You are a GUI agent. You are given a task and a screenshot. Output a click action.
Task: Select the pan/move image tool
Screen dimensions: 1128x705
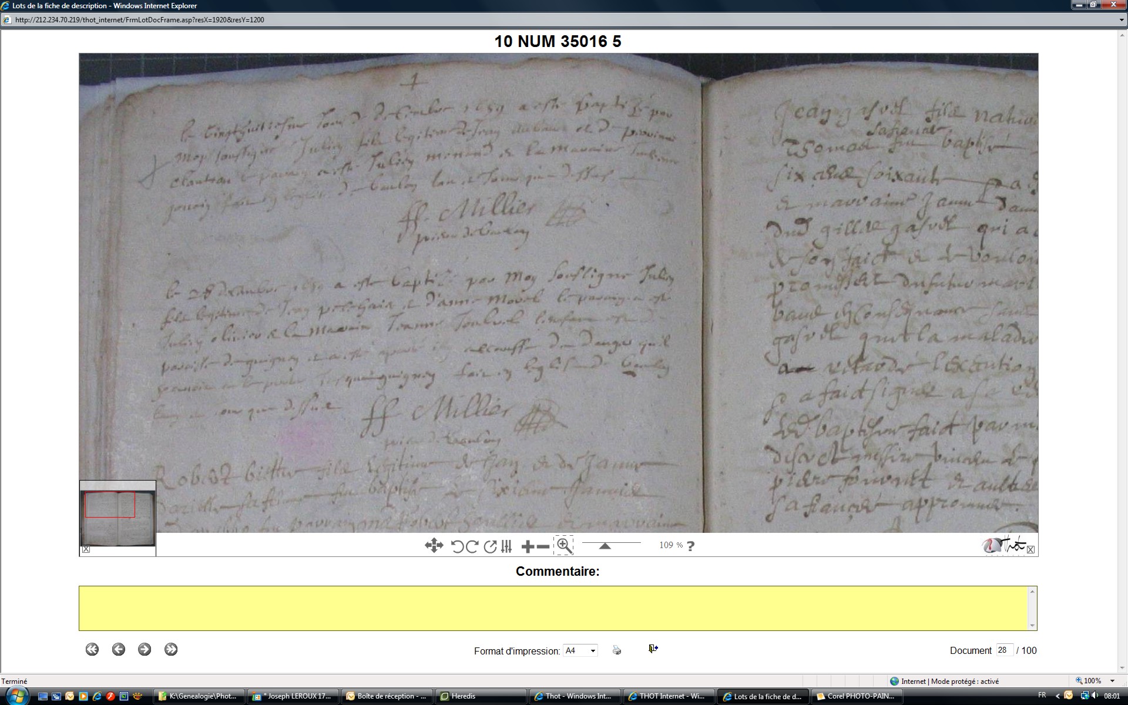click(x=434, y=546)
